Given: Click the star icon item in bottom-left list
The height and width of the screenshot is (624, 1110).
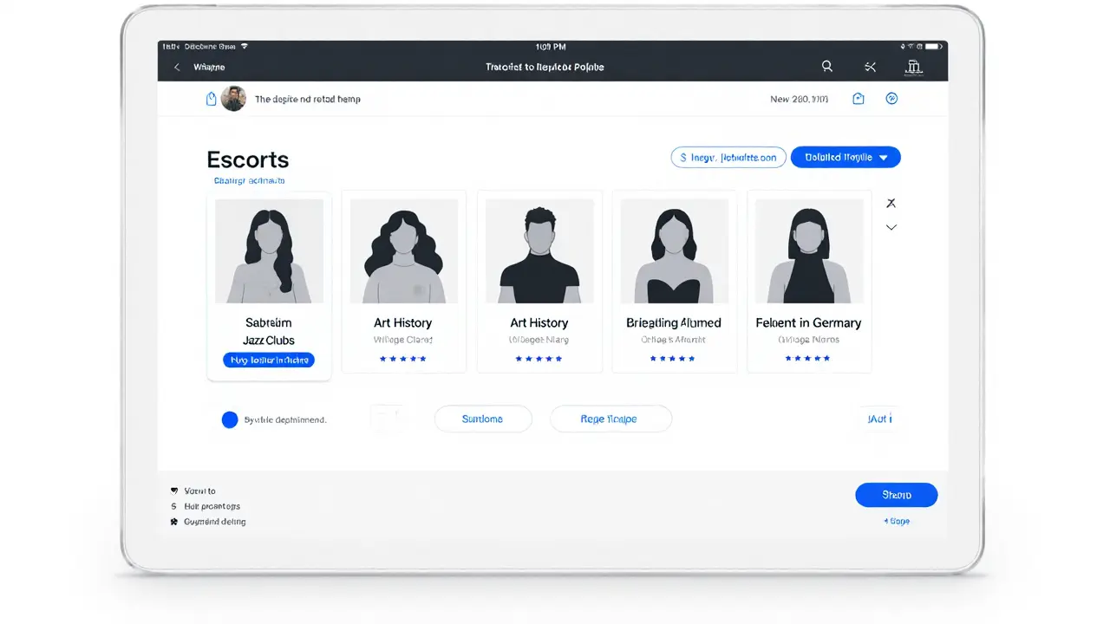Looking at the screenshot, I should point(174,522).
